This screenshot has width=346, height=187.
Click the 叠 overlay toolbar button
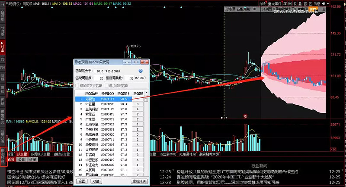click(x=300, y=4)
